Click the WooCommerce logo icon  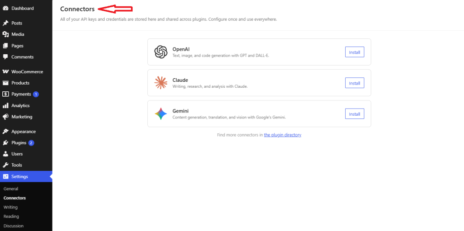[5, 72]
